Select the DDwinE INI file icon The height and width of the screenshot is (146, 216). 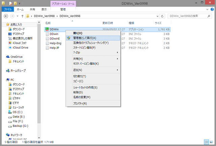[x=47, y=39]
